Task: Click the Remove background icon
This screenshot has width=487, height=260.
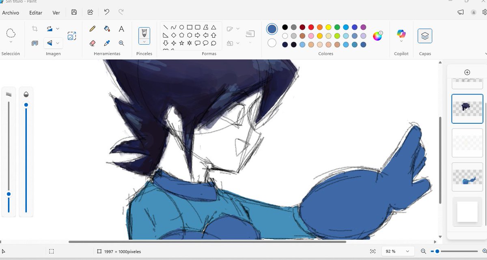Action: [35, 43]
